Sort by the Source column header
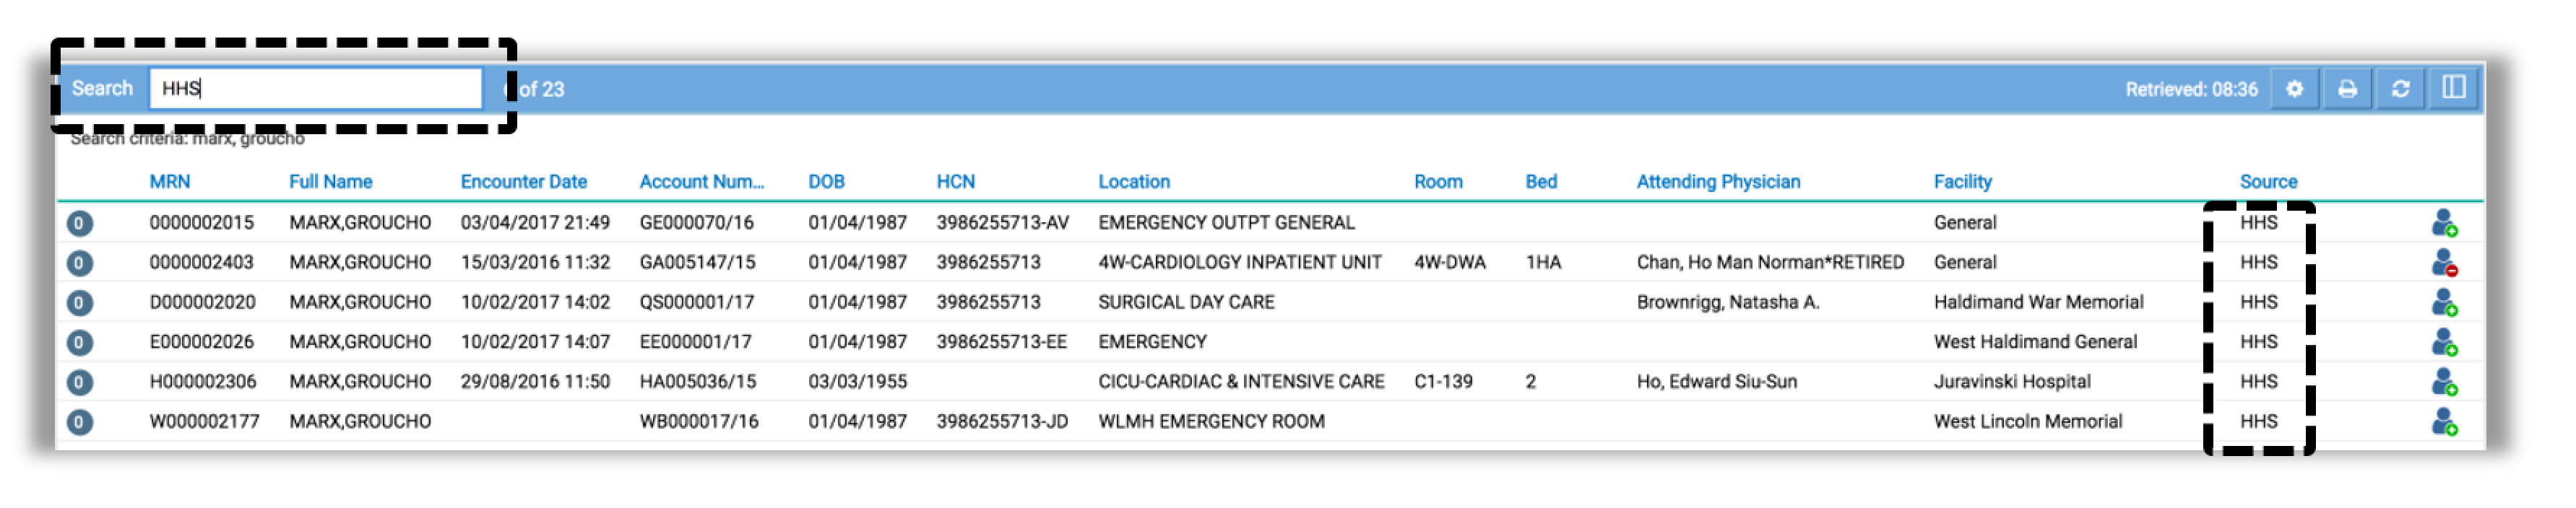This screenshot has height=508, width=2576. pos(2268,182)
